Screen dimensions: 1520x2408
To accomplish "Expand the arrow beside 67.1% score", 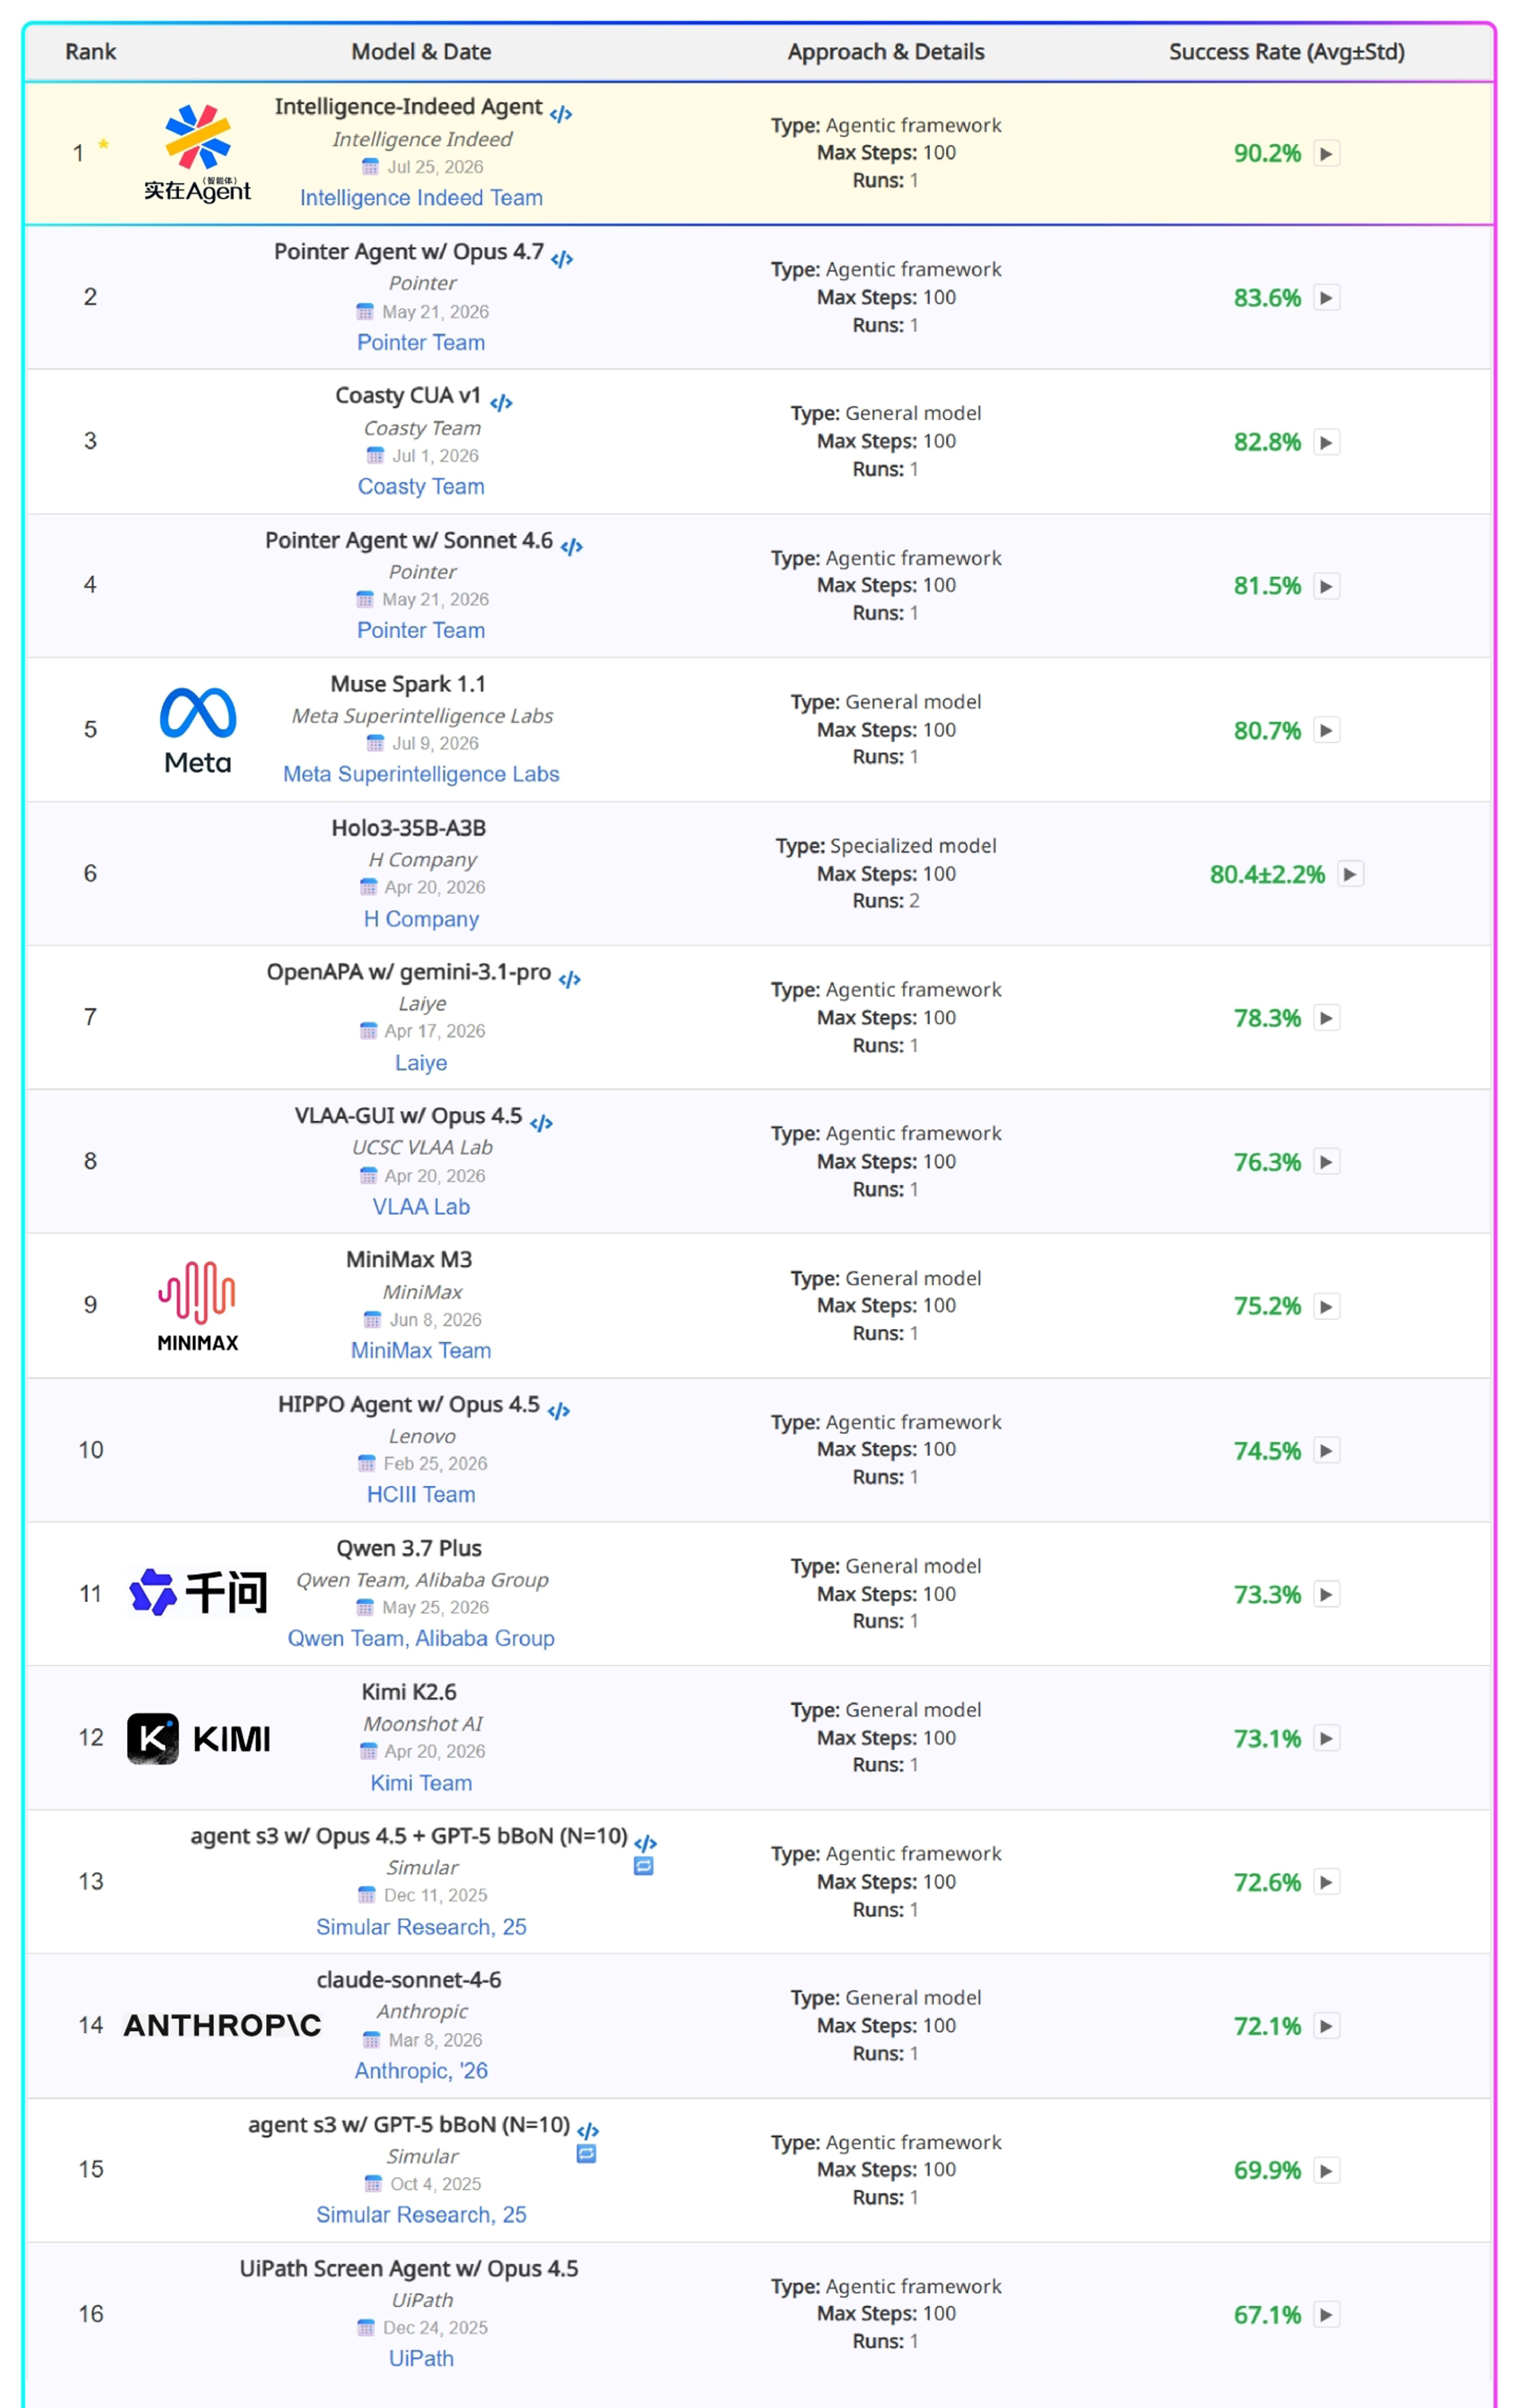I will tap(1326, 2314).
